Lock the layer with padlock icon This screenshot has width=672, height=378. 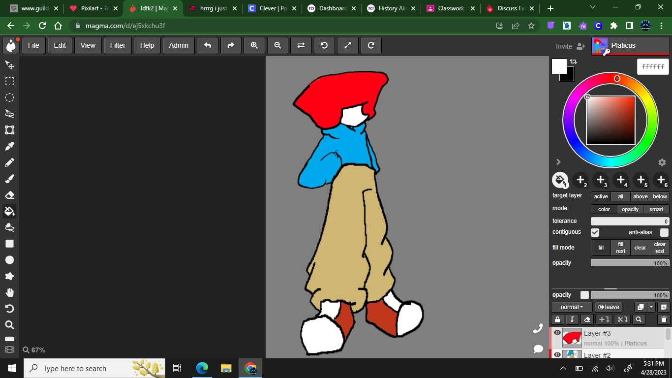point(557,319)
